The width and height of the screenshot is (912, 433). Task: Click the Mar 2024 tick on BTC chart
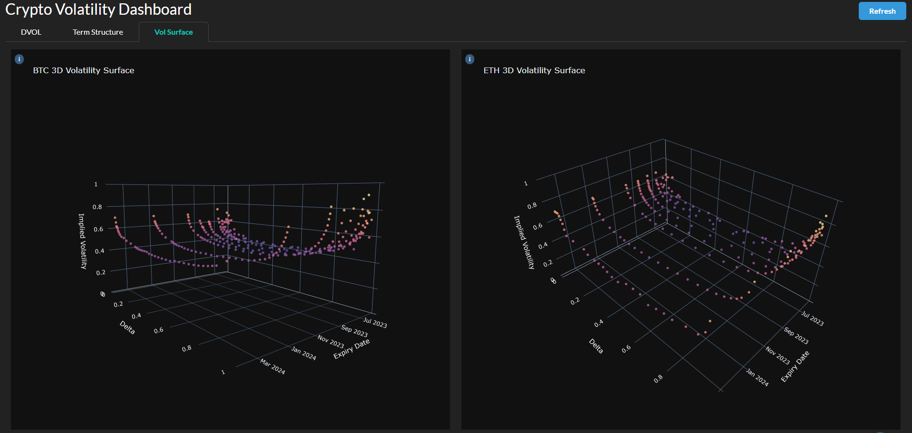pyautogui.click(x=273, y=366)
